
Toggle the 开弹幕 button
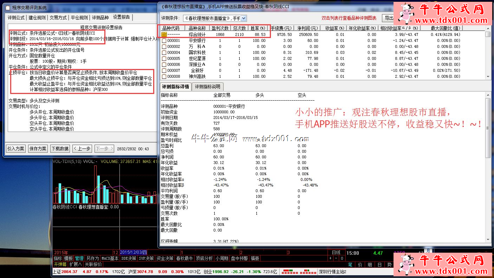(60, 264)
